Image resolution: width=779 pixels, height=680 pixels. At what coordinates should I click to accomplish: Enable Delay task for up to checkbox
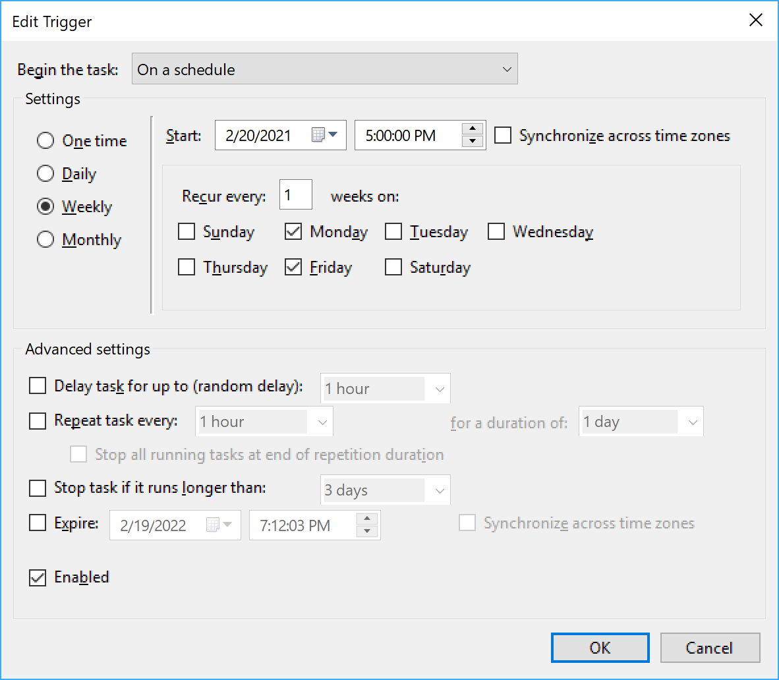pos(38,386)
